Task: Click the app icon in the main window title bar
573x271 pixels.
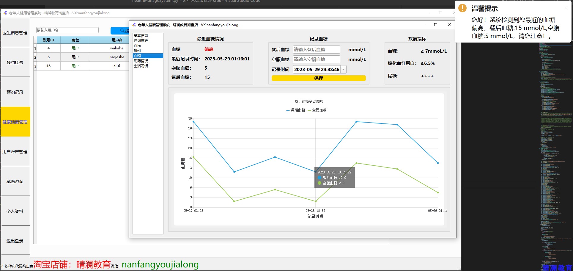Action: pos(5,13)
